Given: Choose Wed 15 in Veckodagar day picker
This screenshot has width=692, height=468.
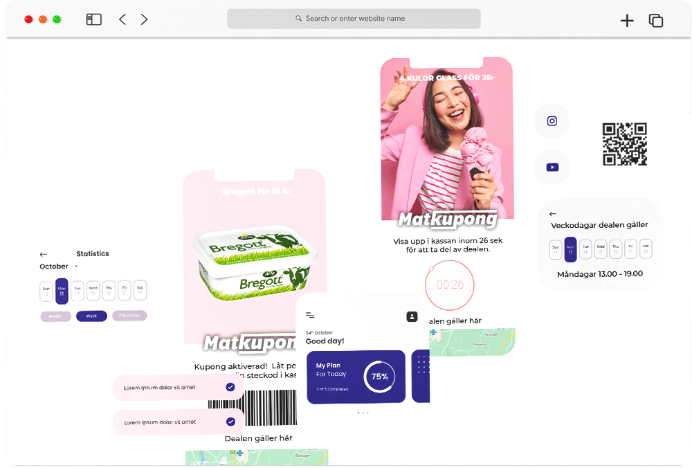Looking at the screenshot, I should coord(601,249).
